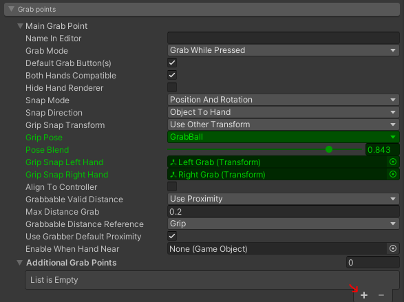Enable Hide Hand Renderer checkbox
Image resolution: width=404 pixels, height=302 pixels.
[x=172, y=87]
